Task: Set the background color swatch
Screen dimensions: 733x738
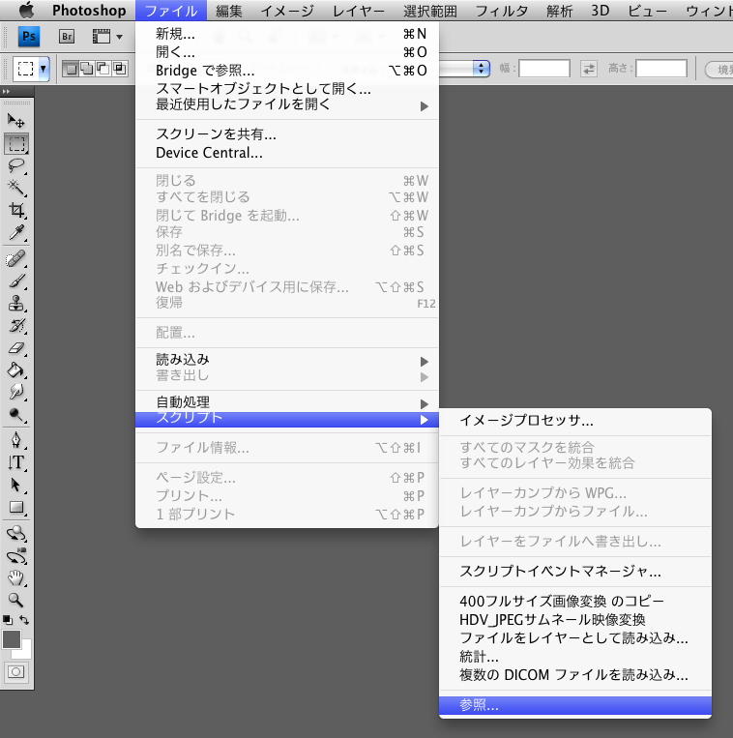Action: (26, 652)
